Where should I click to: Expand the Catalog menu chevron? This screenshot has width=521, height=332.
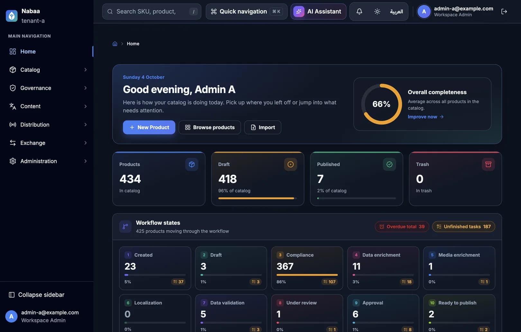point(86,70)
